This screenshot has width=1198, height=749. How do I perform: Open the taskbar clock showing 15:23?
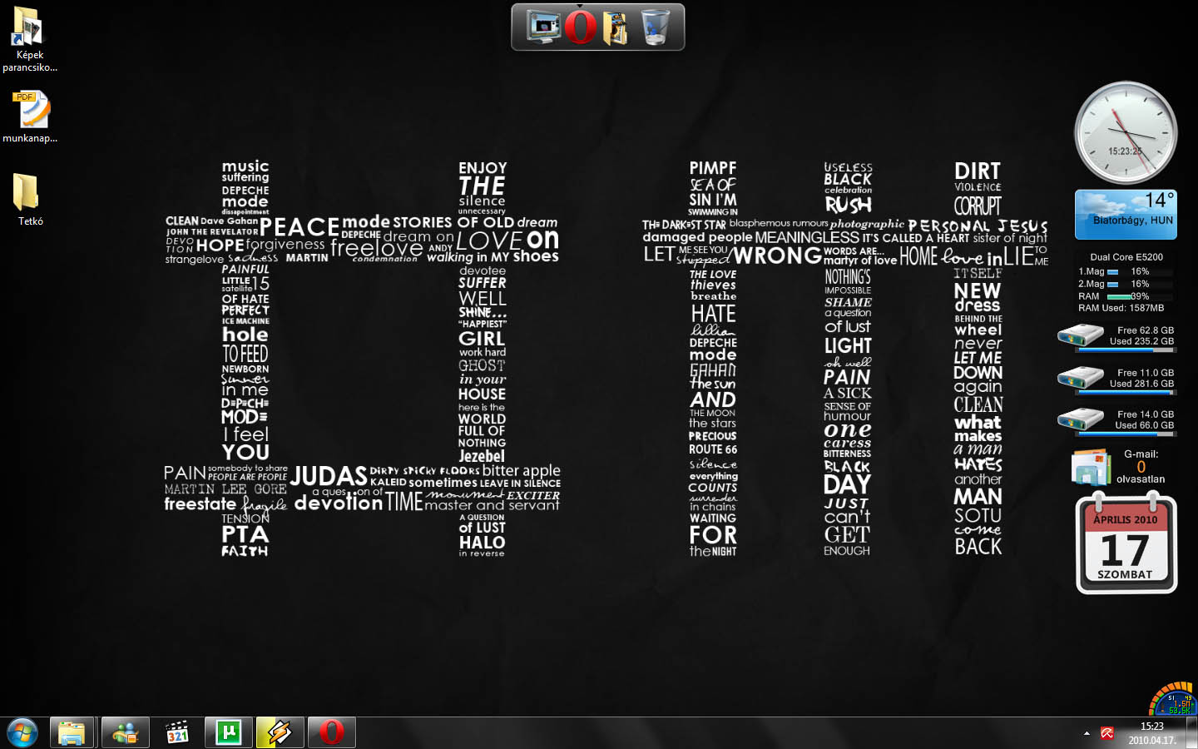(1152, 733)
